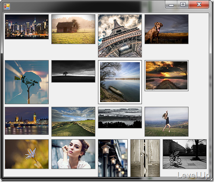Select the night city skyline thumbnail
Screen dimensions: 214x182
(27, 27)
